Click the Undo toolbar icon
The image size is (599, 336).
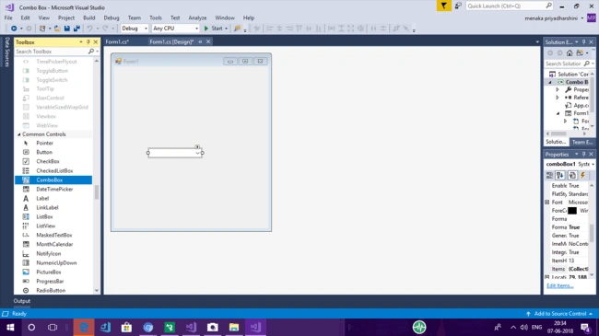(89, 29)
